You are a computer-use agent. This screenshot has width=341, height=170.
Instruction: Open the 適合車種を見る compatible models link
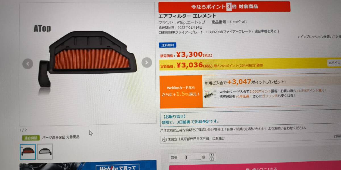(x=265, y=31)
